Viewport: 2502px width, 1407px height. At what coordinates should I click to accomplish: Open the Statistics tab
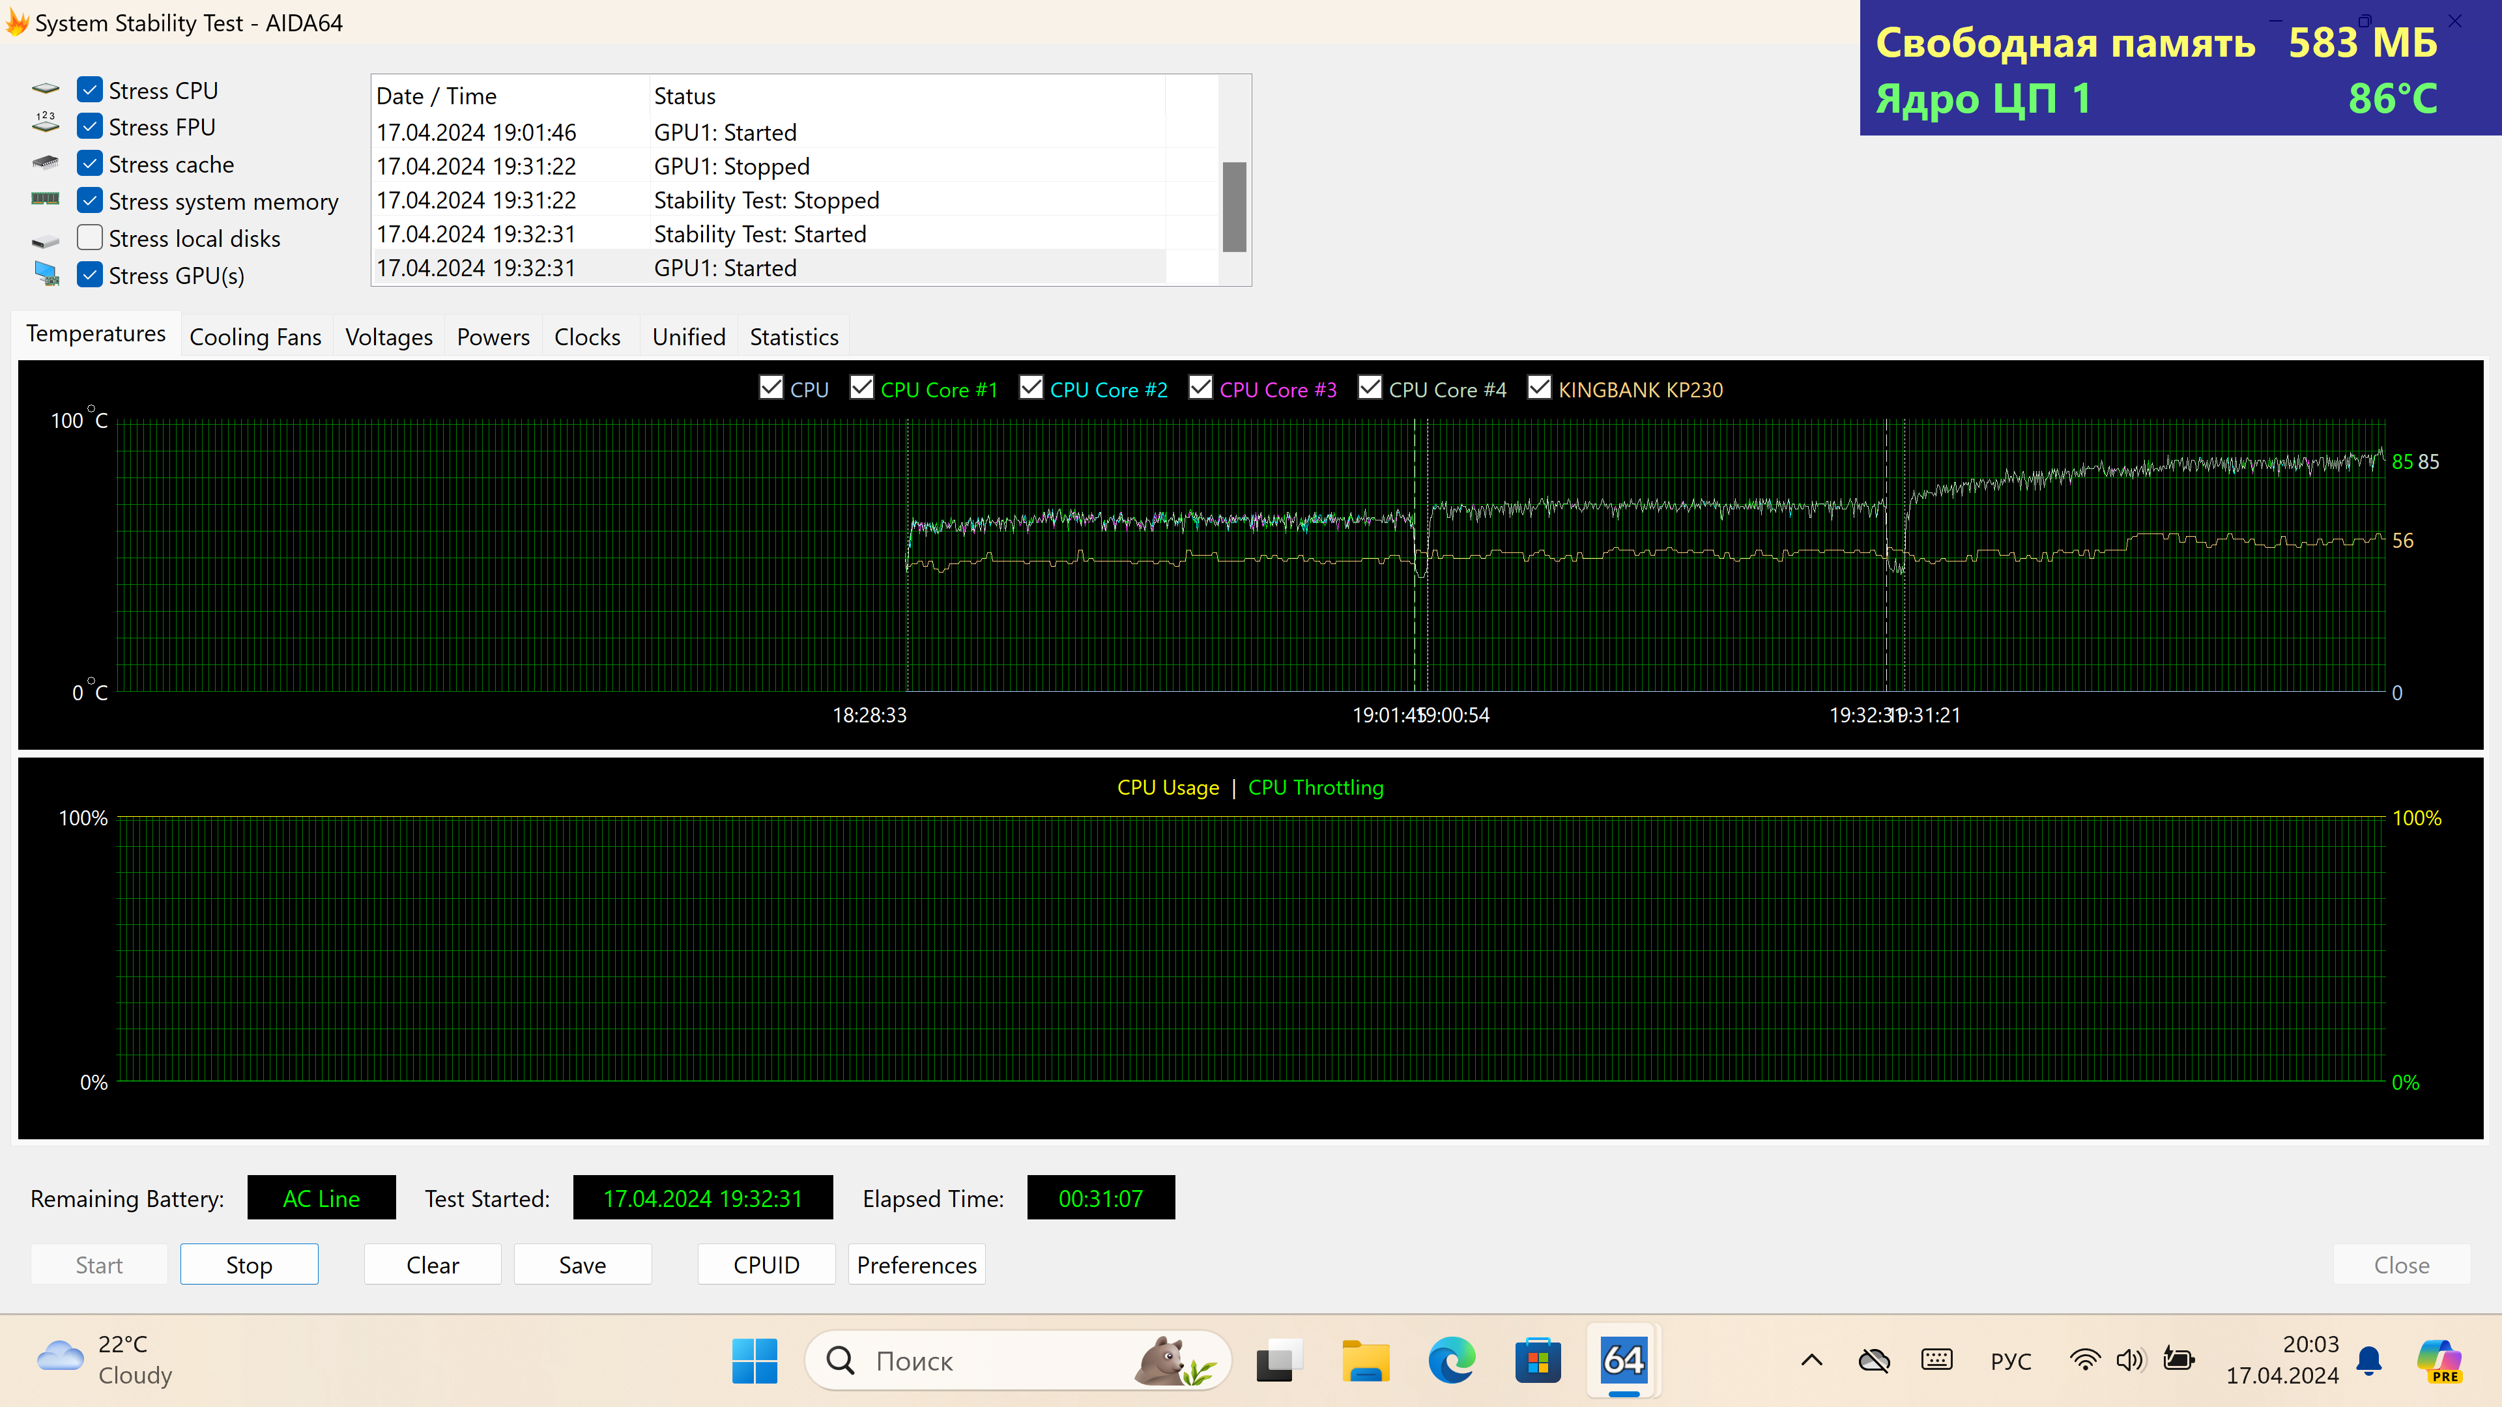794,337
